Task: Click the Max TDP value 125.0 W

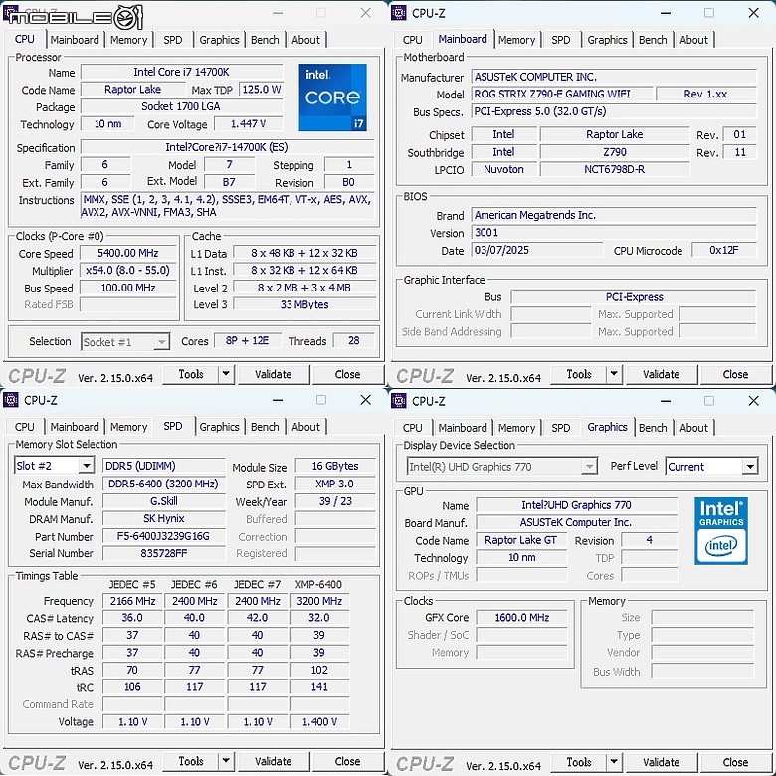Action: [x=262, y=90]
